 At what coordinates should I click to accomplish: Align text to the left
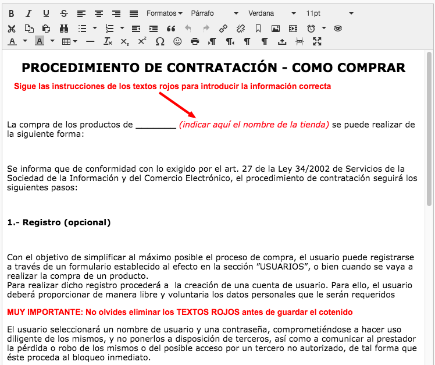pyautogui.click(x=81, y=13)
